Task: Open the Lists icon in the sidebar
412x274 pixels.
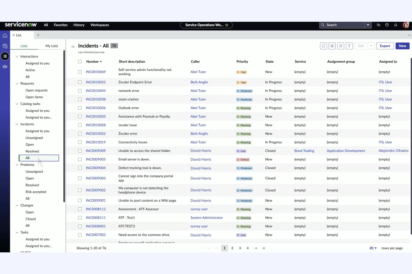Action: point(5,56)
